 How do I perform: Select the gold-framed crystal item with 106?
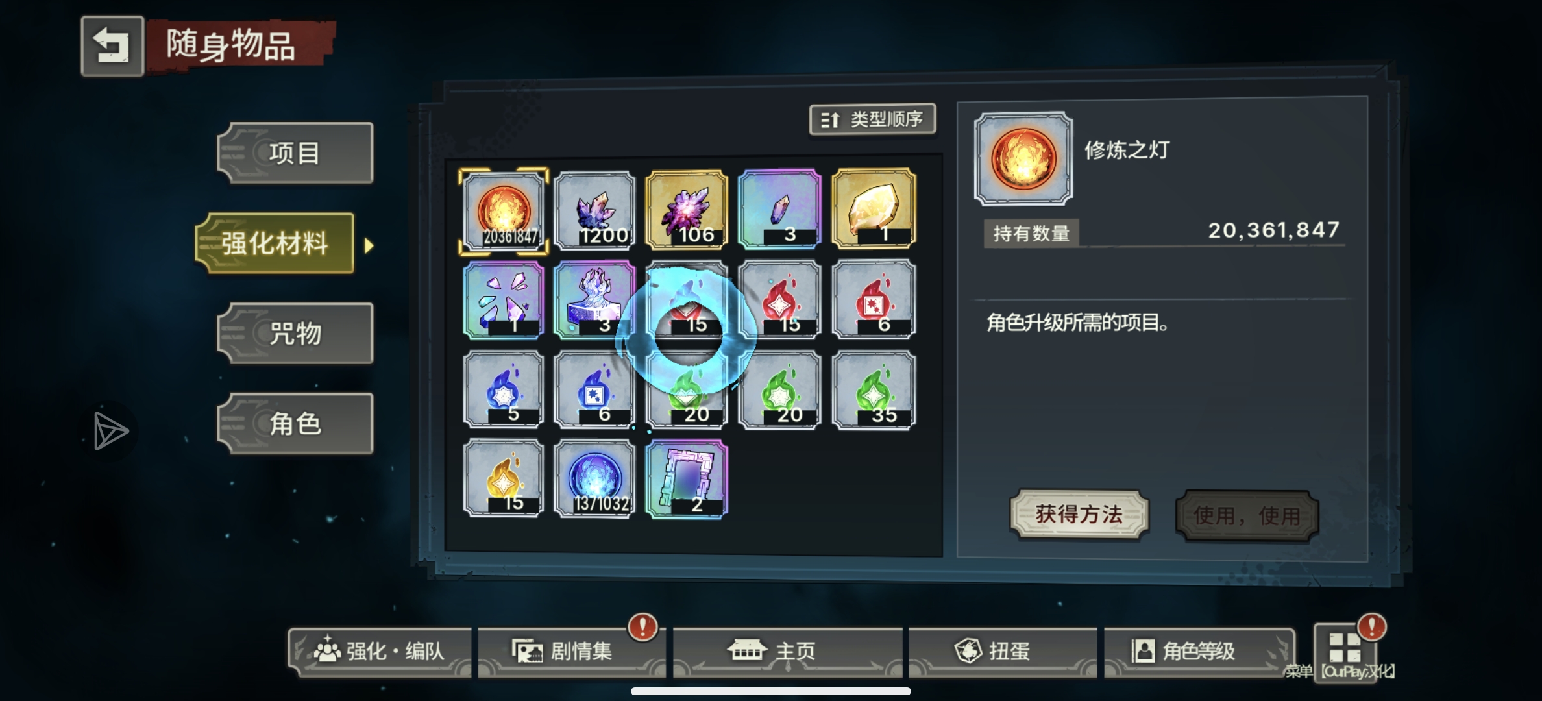click(687, 210)
